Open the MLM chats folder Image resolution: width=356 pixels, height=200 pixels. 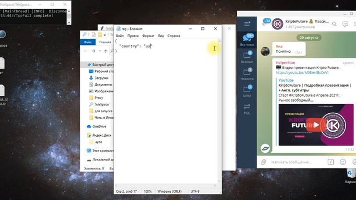click(x=247, y=91)
